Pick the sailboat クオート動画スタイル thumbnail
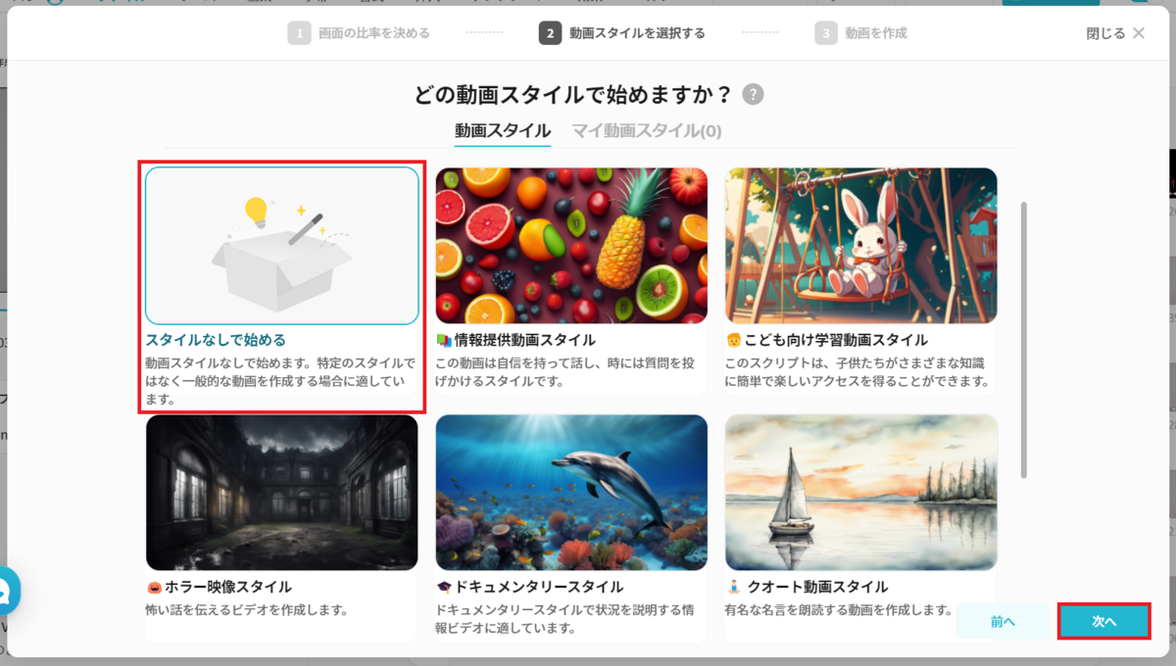1176x666 pixels. coord(861,493)
